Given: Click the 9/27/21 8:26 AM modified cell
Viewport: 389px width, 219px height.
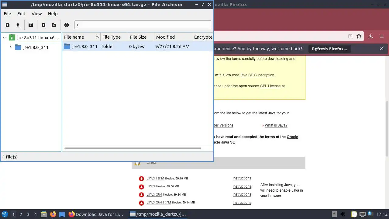Looking at the screenshot, I should [172, 47].
